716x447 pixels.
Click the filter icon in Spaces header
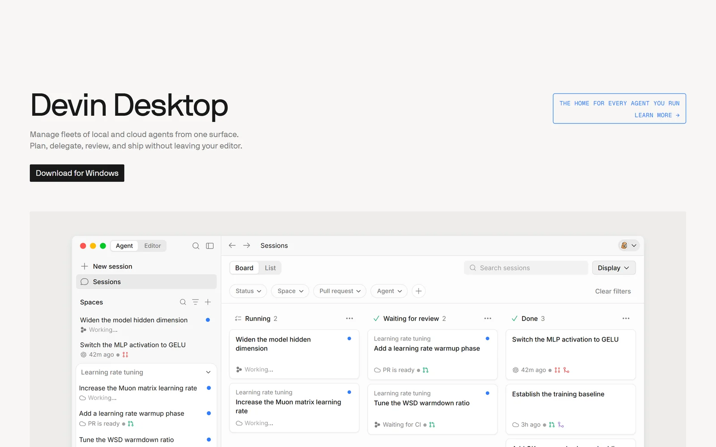196,302
